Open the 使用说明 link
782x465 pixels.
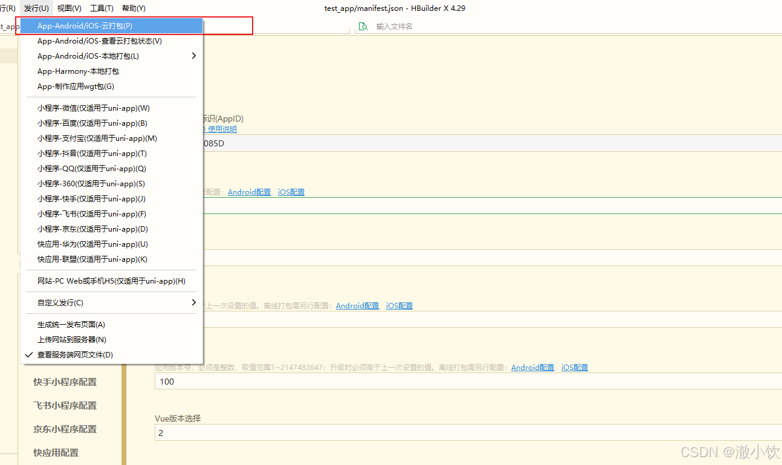point(222,129)
